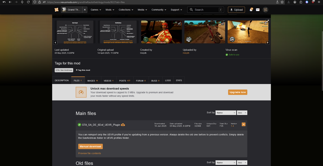
Task: Open the notifications bell
Action: (251, 10)
